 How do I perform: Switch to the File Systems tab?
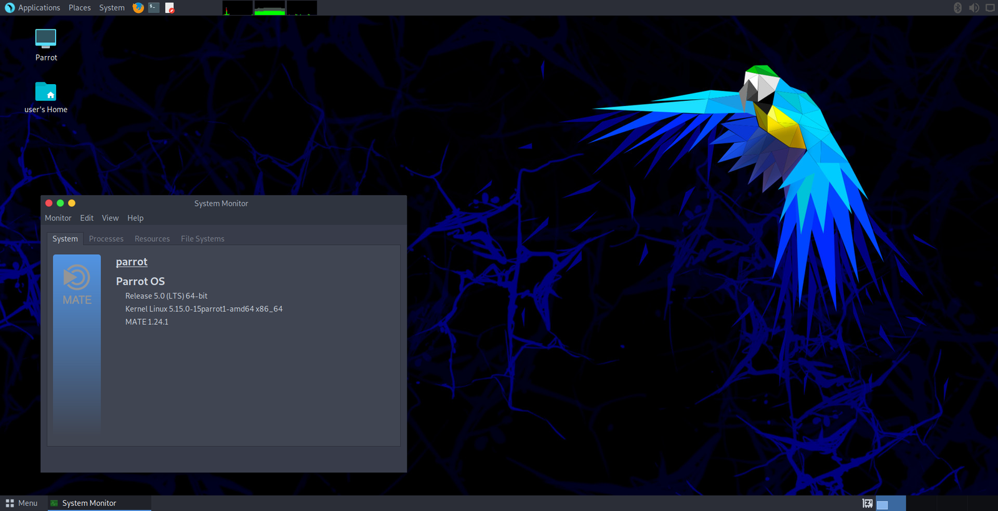pos(203,239)
